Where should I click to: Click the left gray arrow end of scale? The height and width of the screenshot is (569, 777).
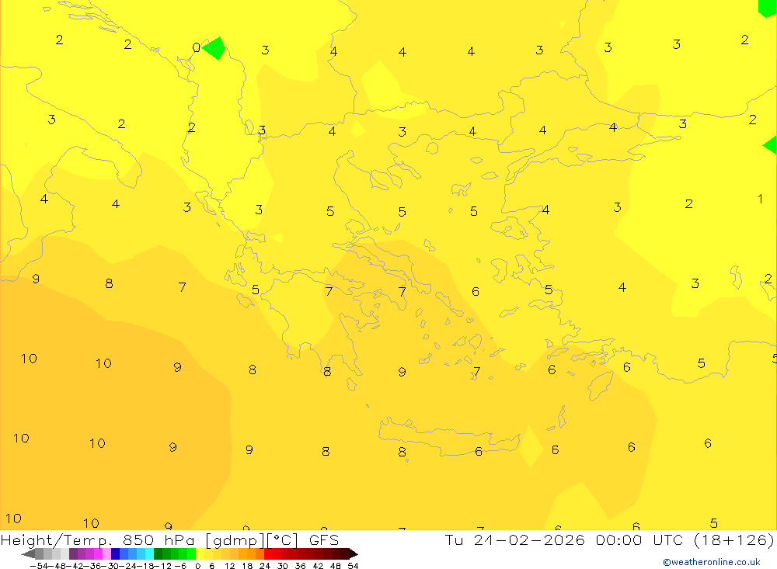[x=28, y=553]
